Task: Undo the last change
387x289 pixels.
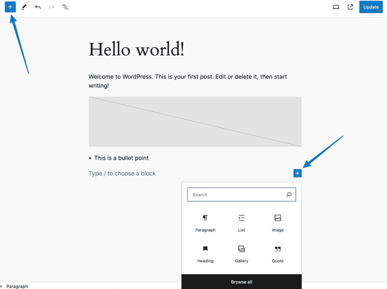Action: pyautogui.click(x=38, y=7)
